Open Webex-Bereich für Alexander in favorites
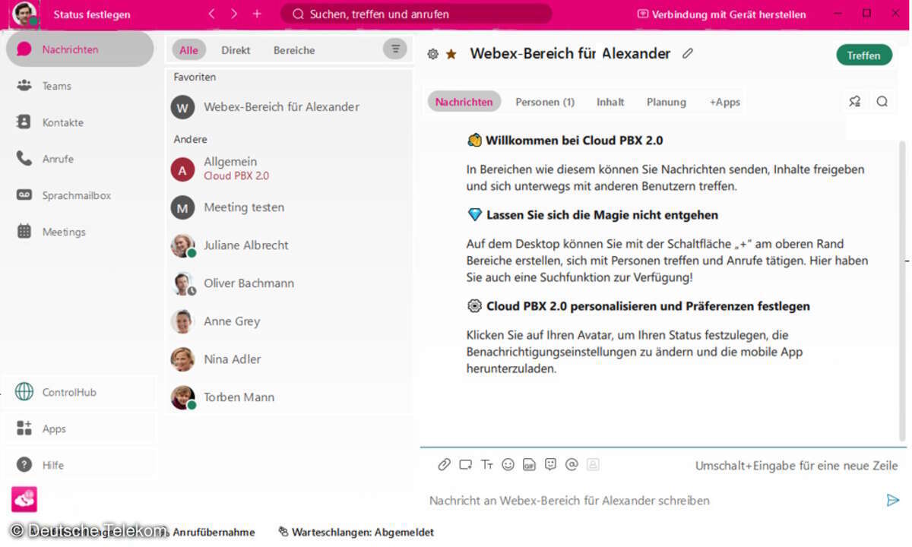 (289, 107)
